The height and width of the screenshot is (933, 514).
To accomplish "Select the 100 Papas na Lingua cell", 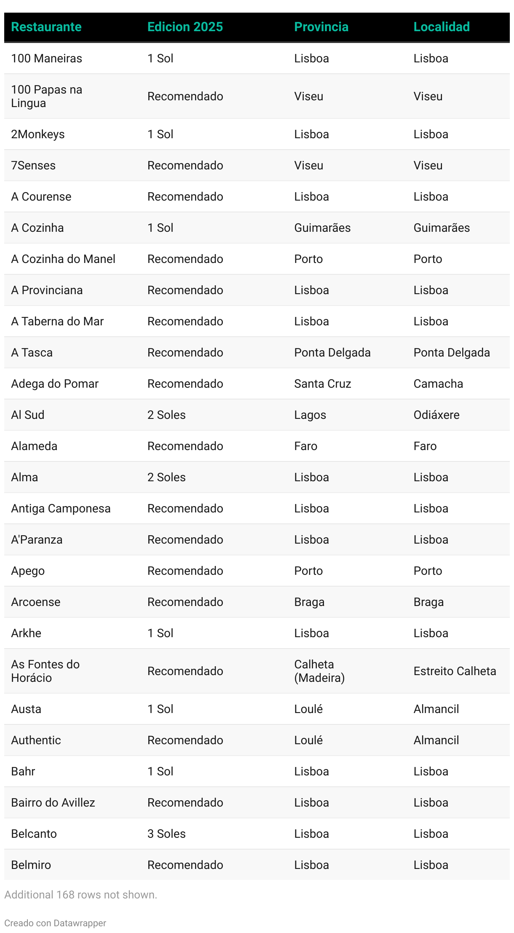I will point(46,96).
